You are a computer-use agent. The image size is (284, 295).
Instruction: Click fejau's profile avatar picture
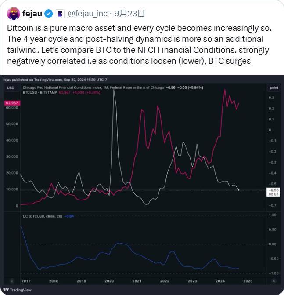click(13, 14)
